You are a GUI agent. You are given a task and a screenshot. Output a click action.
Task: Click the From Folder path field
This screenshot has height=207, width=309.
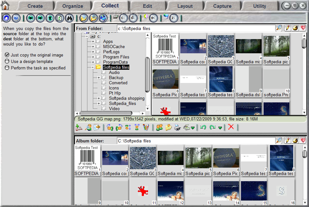[196, 28]
